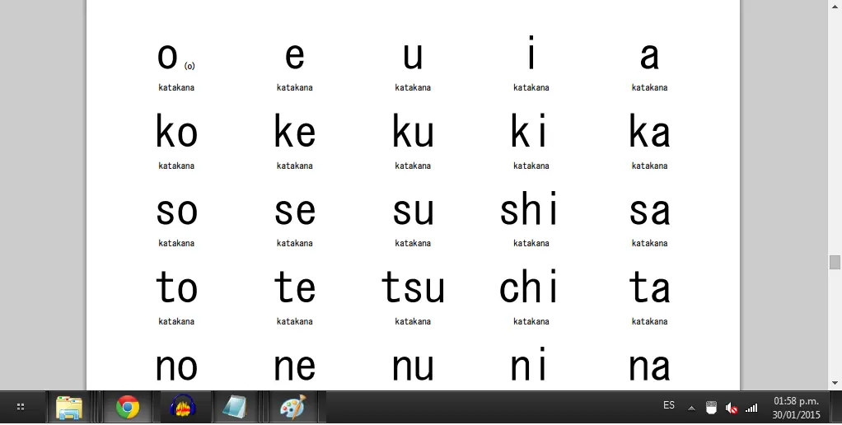Screen dimensions: 842x425
Task: Open the ES language indicator
Action: point(668,405)
